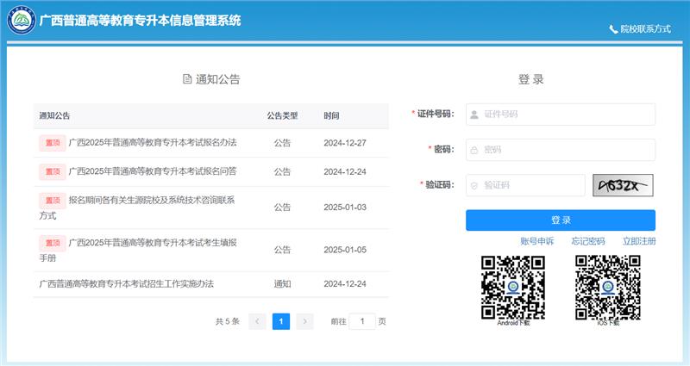
Task: Click the iOS下载 QR code
Action: click(608, 288)
